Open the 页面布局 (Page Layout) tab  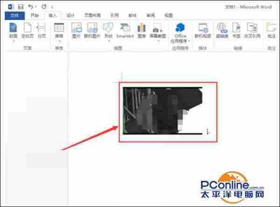pos(92,15)
